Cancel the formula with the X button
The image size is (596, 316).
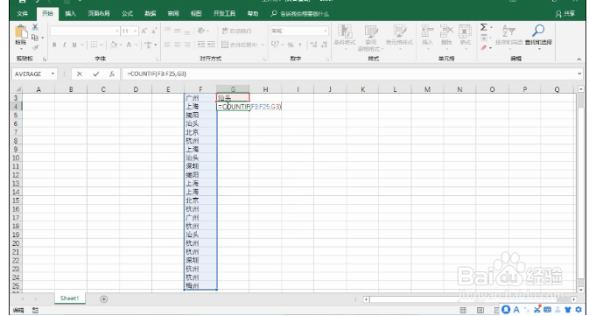click(x=80, y=74)
